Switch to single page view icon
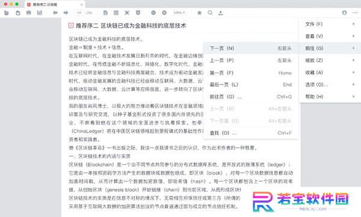This screenshot has height=217, width=361. click(105, 13)
